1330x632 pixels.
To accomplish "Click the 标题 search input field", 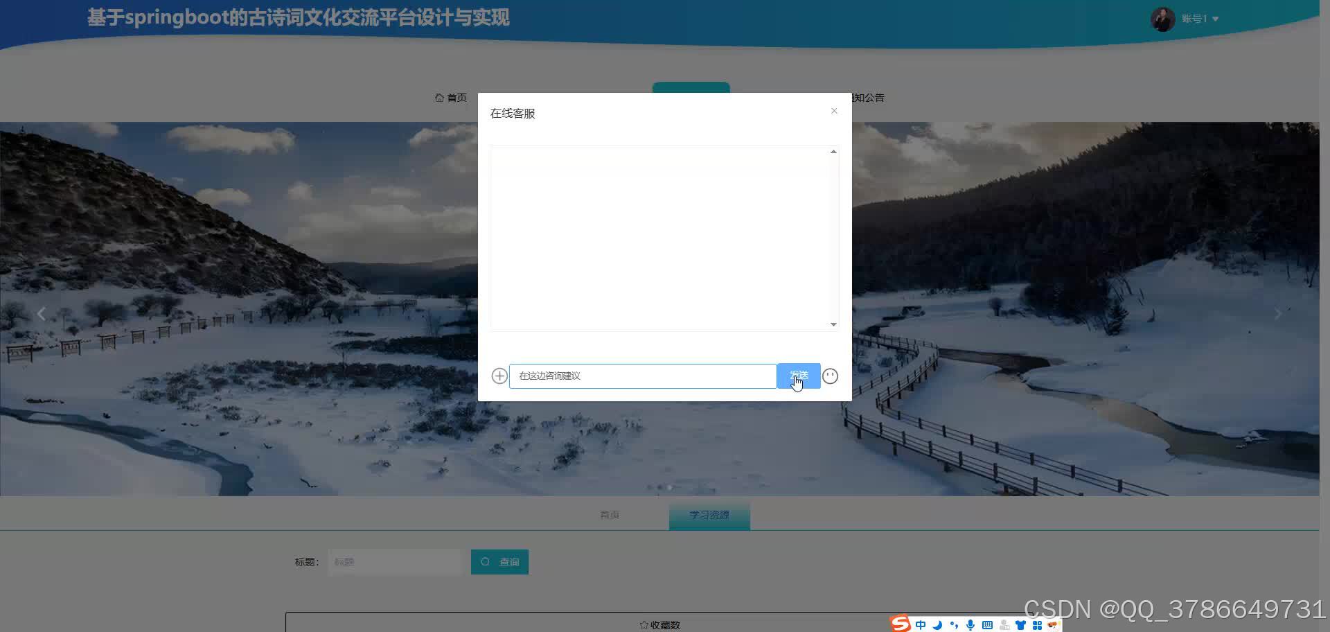I will click(x=395, y=561).
